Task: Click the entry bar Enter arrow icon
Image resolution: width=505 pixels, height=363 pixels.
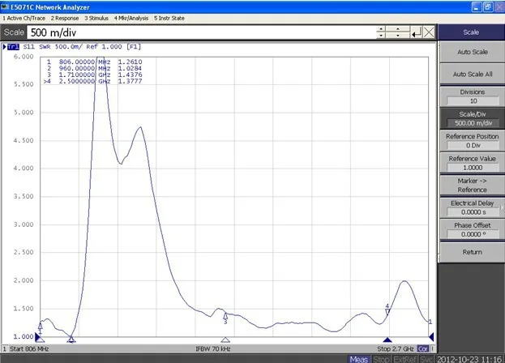Action: point(416,32)
